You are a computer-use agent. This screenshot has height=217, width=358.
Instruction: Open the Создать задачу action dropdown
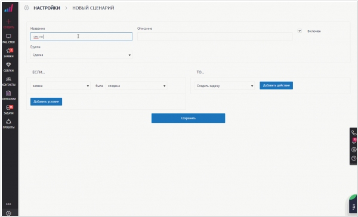[x=225, y=86]
